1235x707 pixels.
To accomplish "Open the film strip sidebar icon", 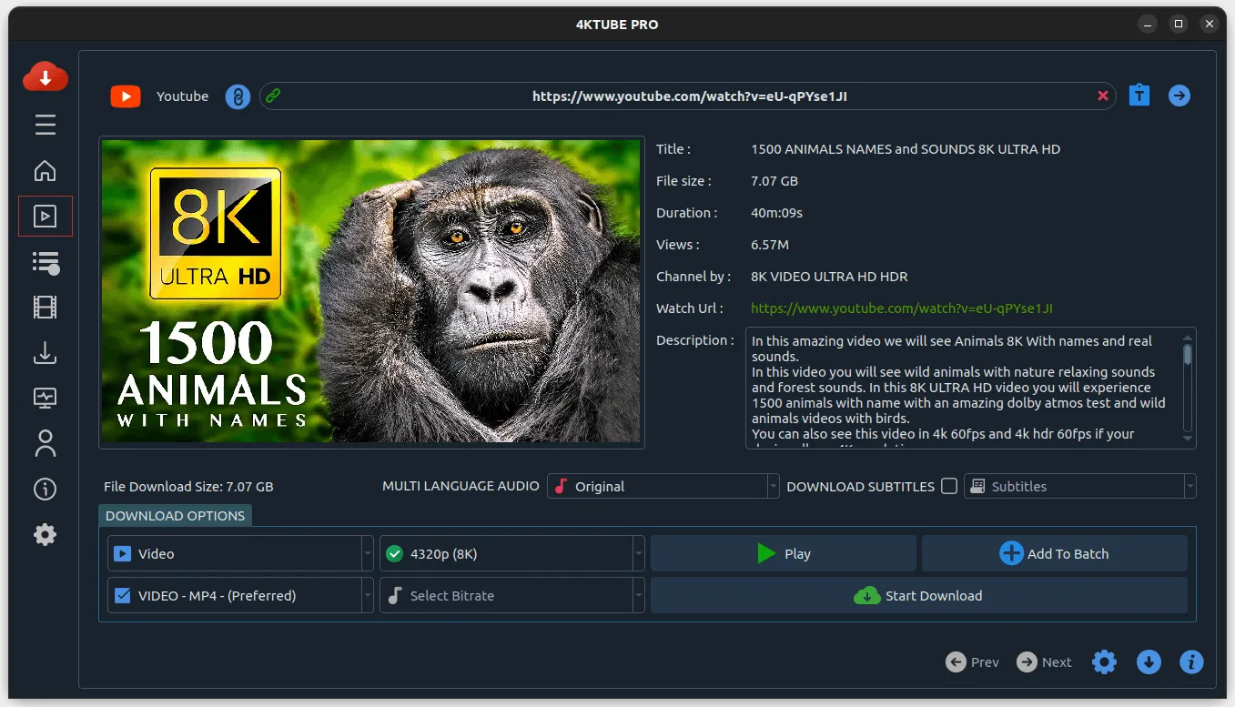I will 46,308.
